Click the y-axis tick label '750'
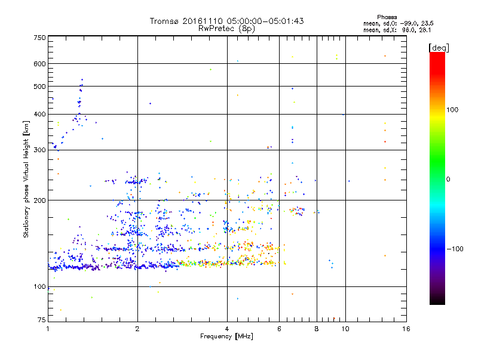Image resolution: width=478 pixels, height=358 pixels. (x=39, y=38)
